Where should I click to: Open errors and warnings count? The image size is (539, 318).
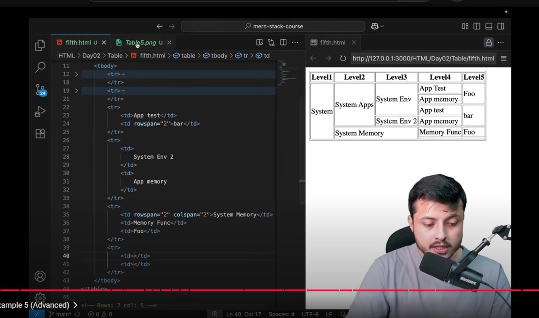point(100,314)
